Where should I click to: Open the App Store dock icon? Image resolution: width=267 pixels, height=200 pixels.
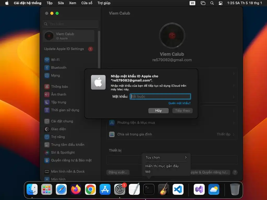(x=105, y=189)
